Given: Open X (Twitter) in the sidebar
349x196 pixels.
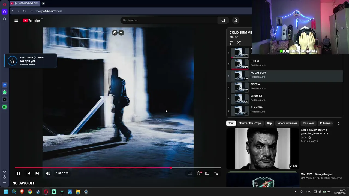Looking at the screenshot, I should (x=4, y=100).
